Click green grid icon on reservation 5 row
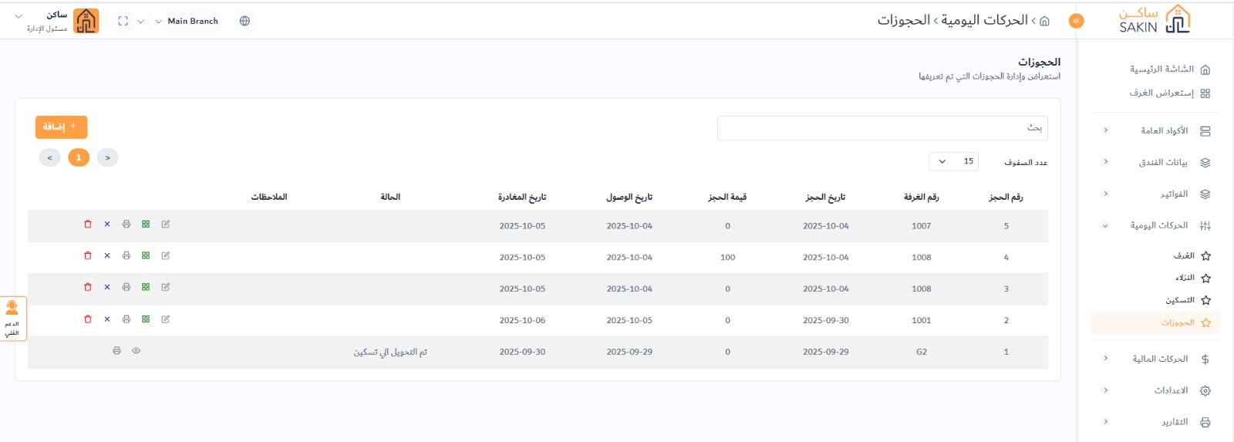Viewport: 1234px width, 442px height. [146, 224]
